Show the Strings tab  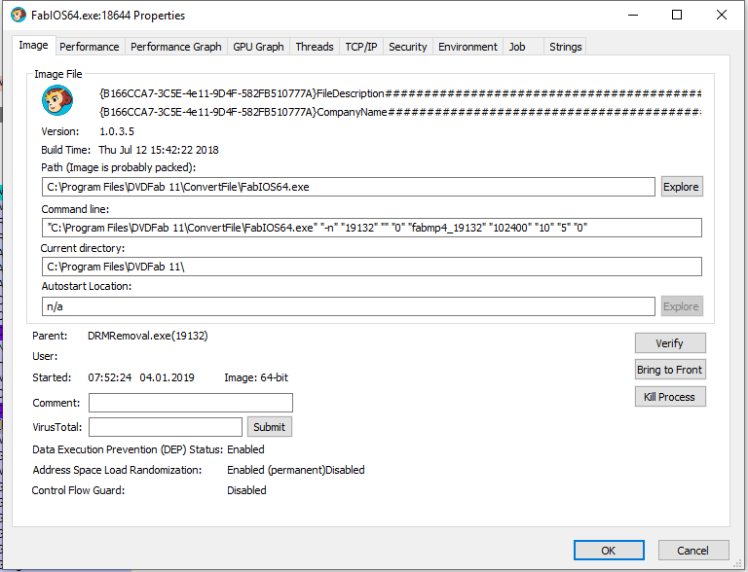click(565, 47)
